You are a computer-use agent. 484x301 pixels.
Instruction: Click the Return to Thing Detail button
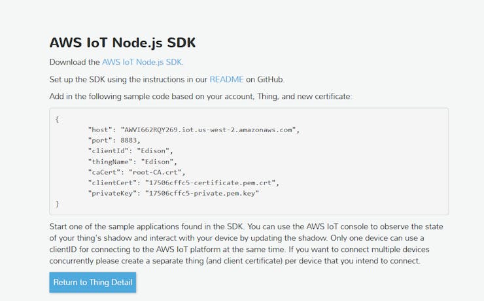tap(92, 282)
